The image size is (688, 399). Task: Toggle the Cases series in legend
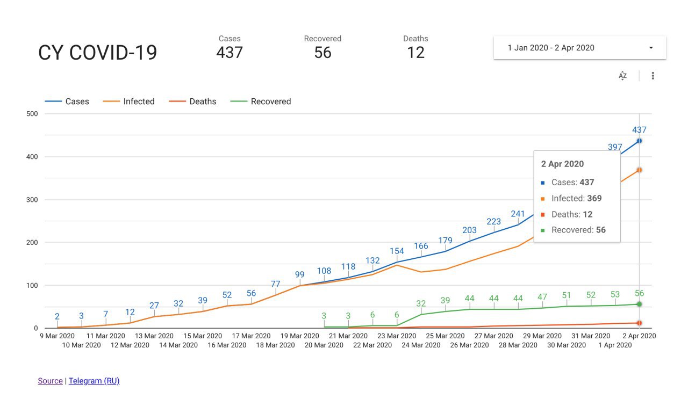[68, 101]
